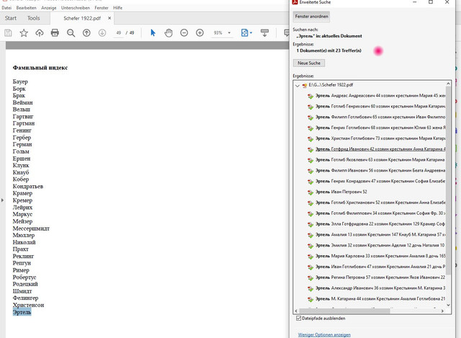Switch to the Tools tab
The height and width of the screenshot is (338, 461).
coord(34,18)
